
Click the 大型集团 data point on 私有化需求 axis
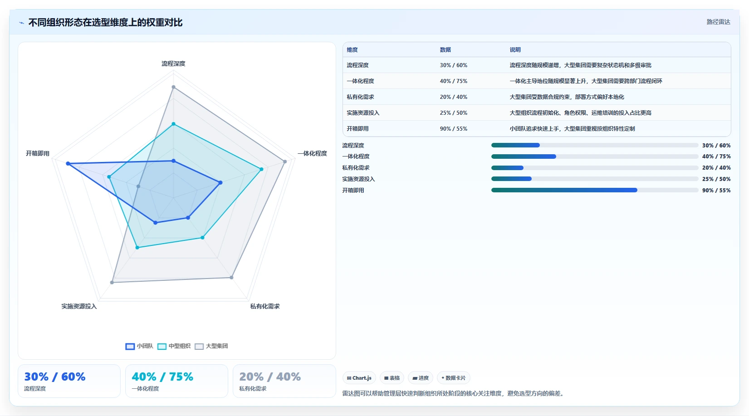pos(231,278)
